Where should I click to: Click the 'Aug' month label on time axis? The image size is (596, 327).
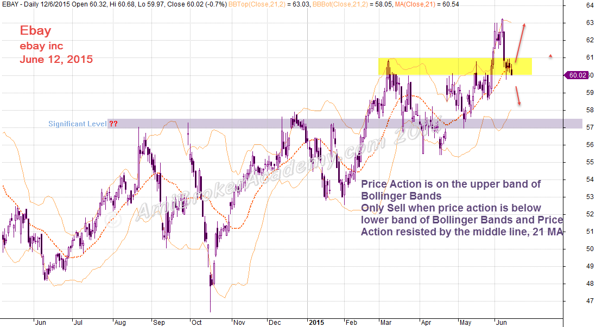[x=120, y=323]
